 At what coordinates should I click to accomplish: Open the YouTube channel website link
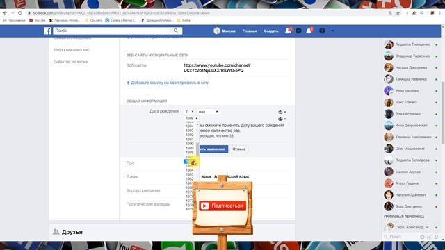[x=217, y=68]
